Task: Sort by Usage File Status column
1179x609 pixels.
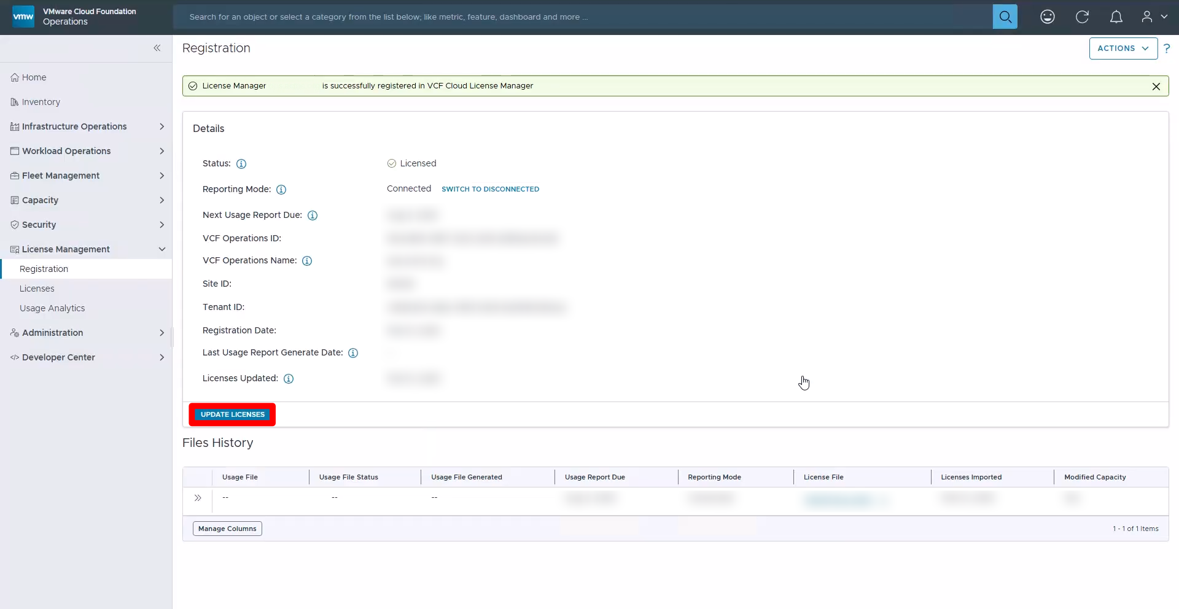Action: click(349, 477)
